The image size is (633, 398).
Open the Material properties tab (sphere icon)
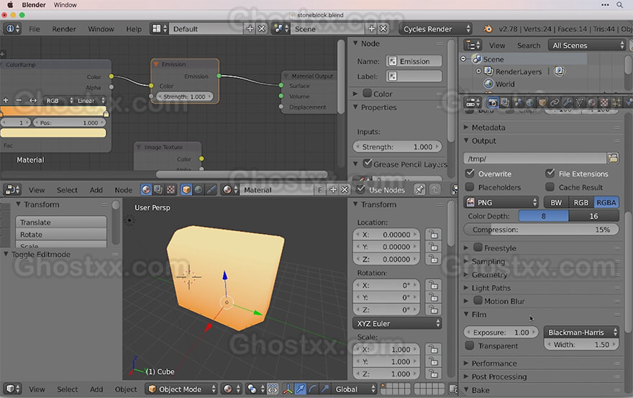point(592,103)
